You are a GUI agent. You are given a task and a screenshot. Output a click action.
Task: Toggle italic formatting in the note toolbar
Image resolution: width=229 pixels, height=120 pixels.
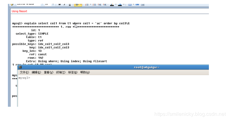(x=65, y=5)
